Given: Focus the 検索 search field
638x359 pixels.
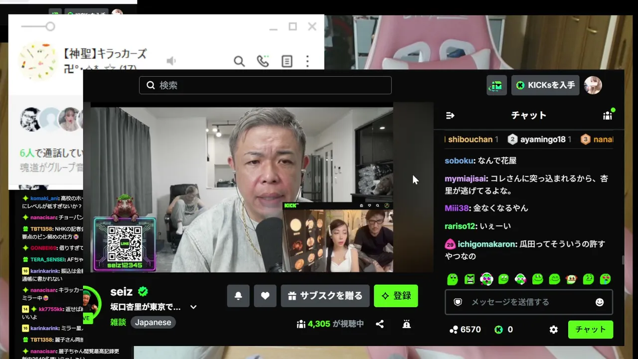Looking at the screenshot, I should tap(265, 85).
